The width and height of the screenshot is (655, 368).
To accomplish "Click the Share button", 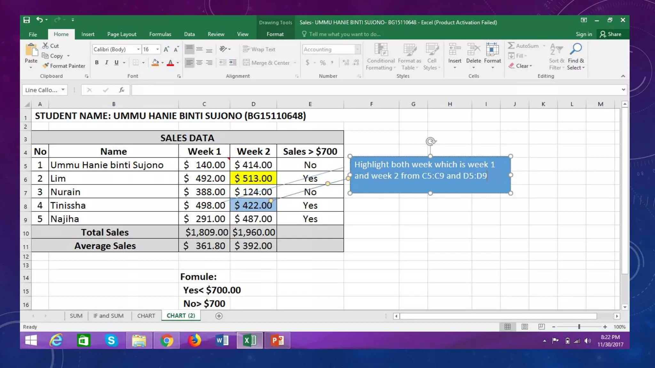I will click(x=611, y=34).
